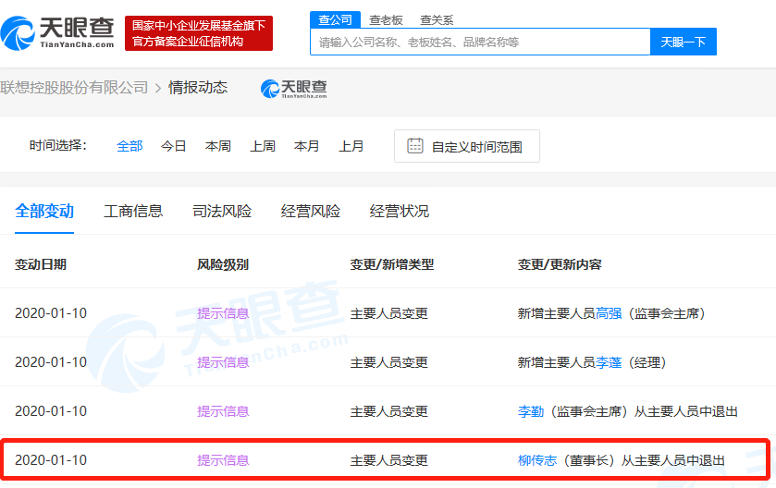
Task: Filter by 本周
Action: point(217,146)
